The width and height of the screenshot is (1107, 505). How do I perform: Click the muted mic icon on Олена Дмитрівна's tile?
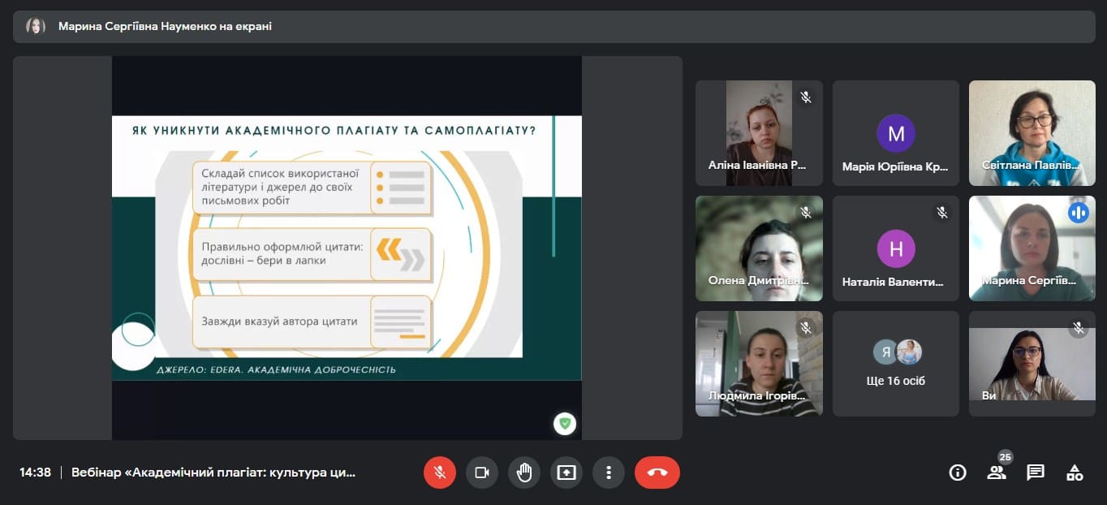tap(806, 213)
